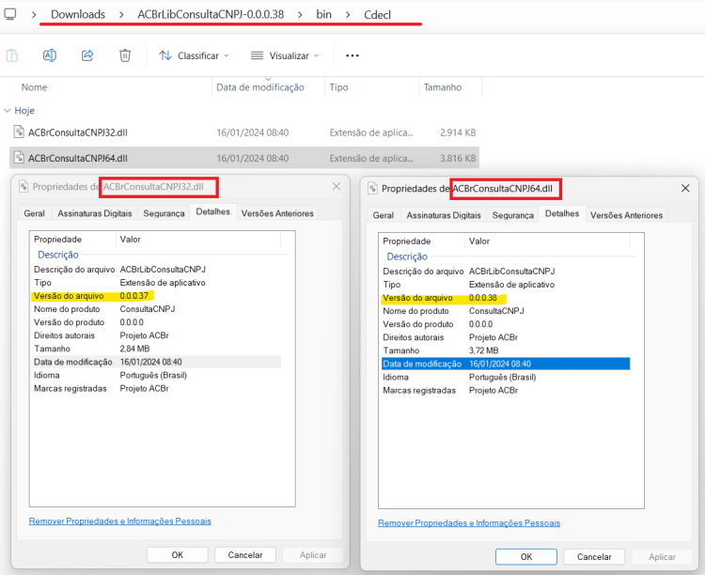The image size is (705, 575).
Task: Select Nome do produto row in CNPJ32 dialog
Action: pos(157,309)
